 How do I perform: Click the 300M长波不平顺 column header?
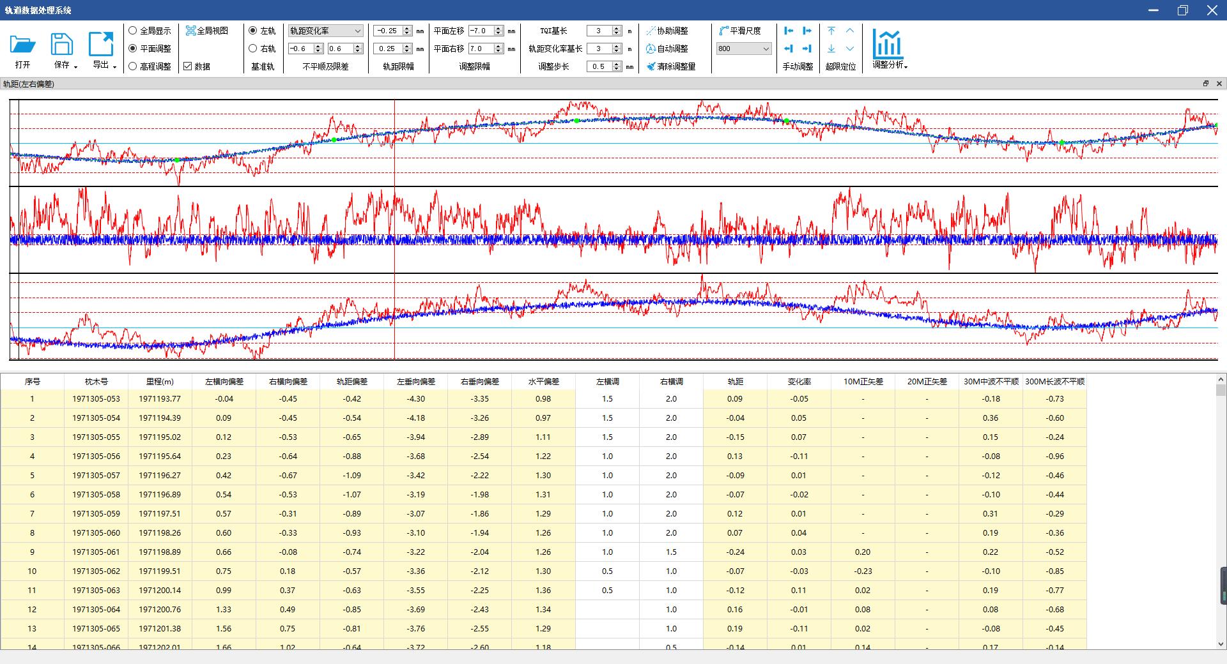coord(1054,381)
